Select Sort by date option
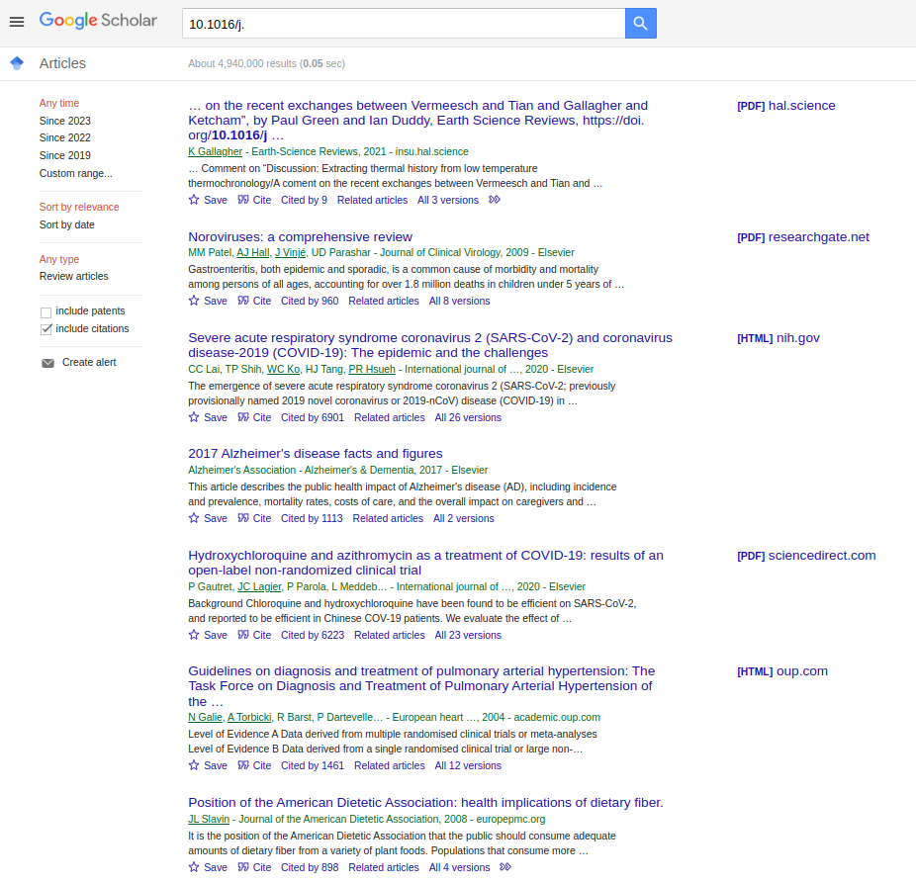Viewport: 916px width, 884px height. click(66, 224)
